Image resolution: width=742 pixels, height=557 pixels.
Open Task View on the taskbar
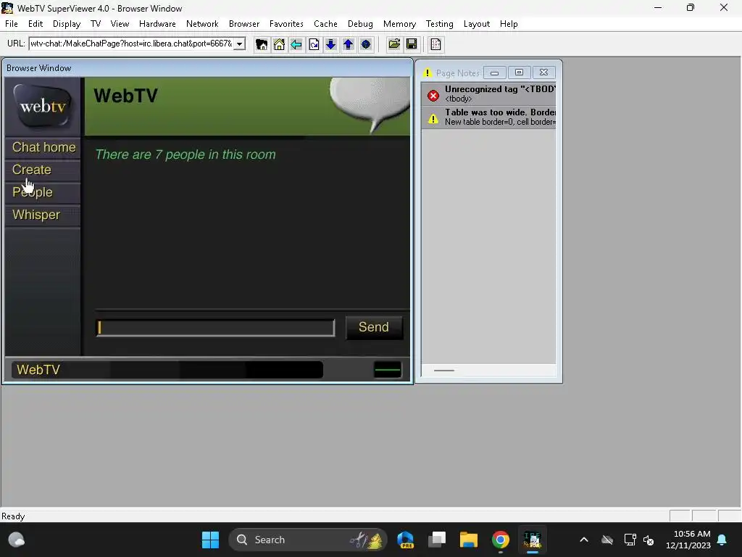437,540
